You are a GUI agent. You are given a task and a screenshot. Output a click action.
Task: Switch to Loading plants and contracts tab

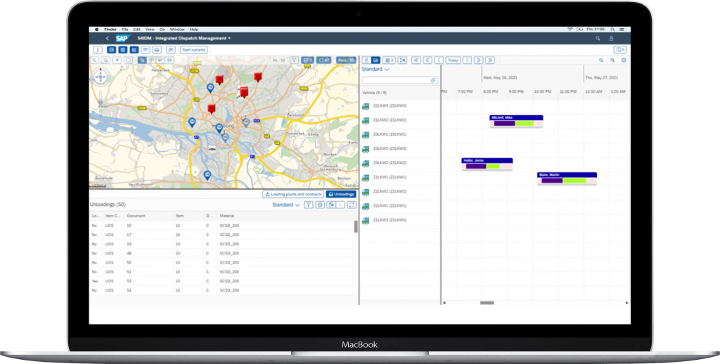coord(293,194)
